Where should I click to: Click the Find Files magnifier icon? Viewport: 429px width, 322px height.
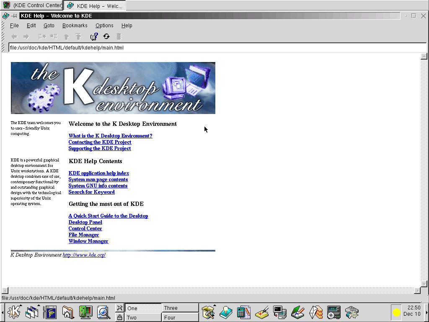(x=103, y=312)
